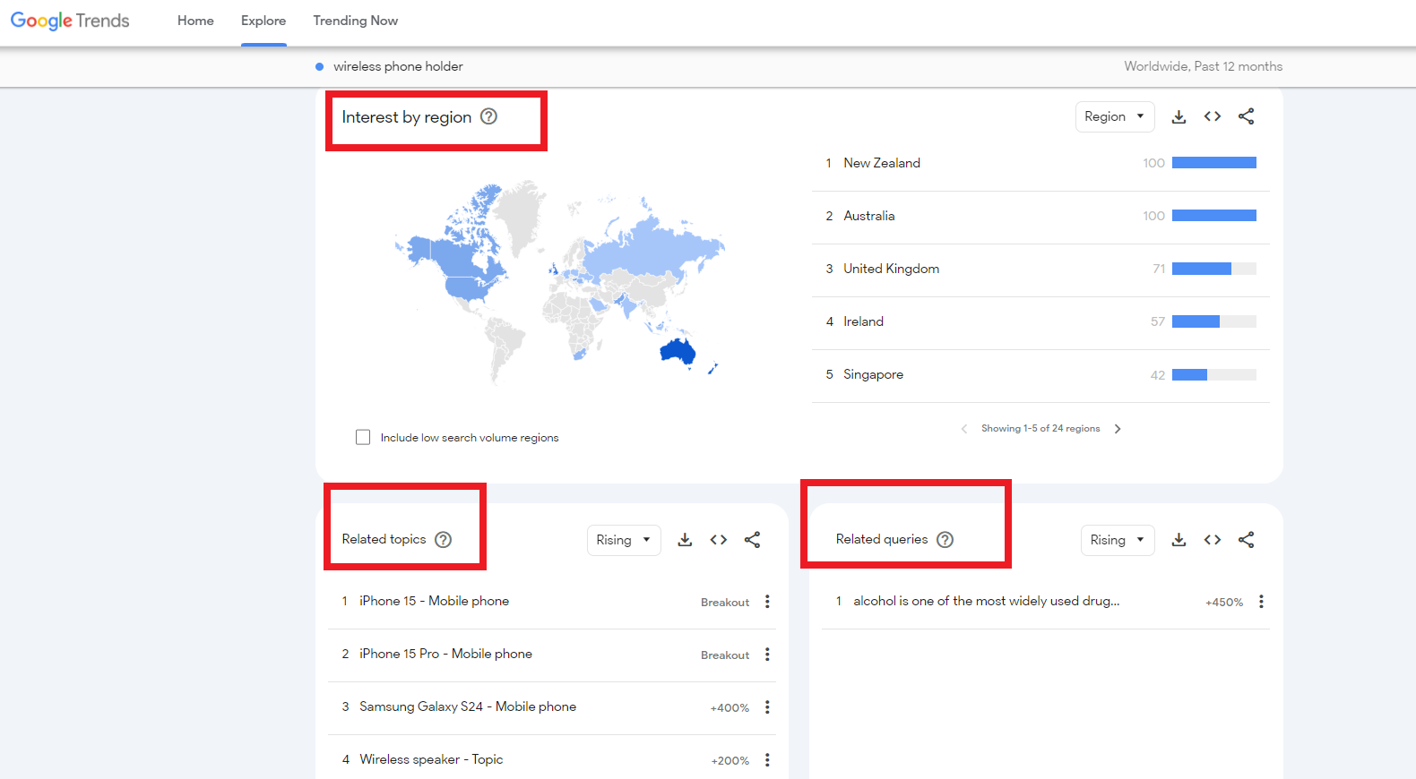Open the alcohol is one of the most query
Screen dimensions: 1416x779
986,601
